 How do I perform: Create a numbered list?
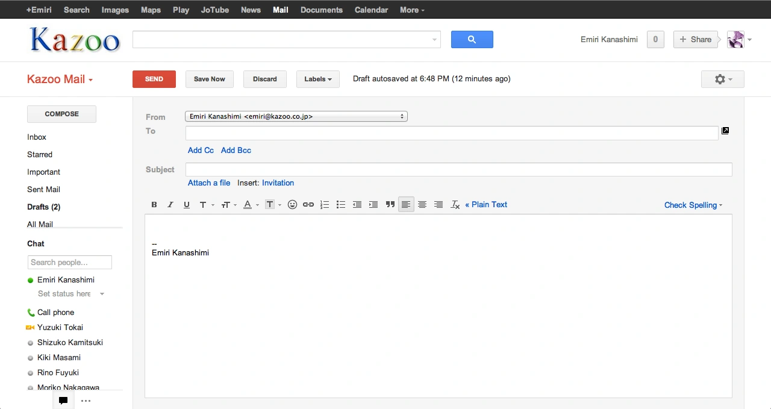coord(325,205)
